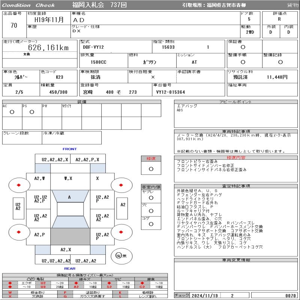Select the AC equipment circle mark
Image resolution: width=300 pixels, height=300 pixels.
pos(12,112)
